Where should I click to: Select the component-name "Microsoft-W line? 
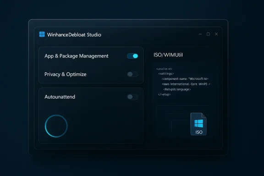[x=185, y=79]
